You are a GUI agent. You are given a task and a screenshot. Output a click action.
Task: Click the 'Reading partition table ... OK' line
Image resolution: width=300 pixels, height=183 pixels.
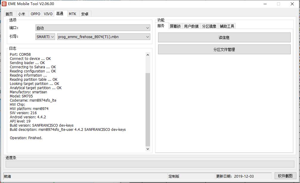[x=34, y=80]
